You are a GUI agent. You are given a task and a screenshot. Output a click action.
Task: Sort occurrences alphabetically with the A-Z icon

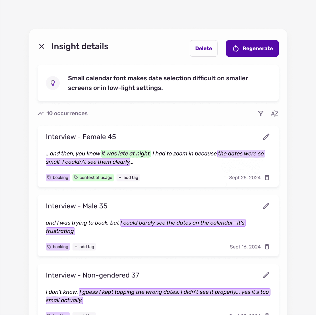pyautogui.click(x=274, y=114)
